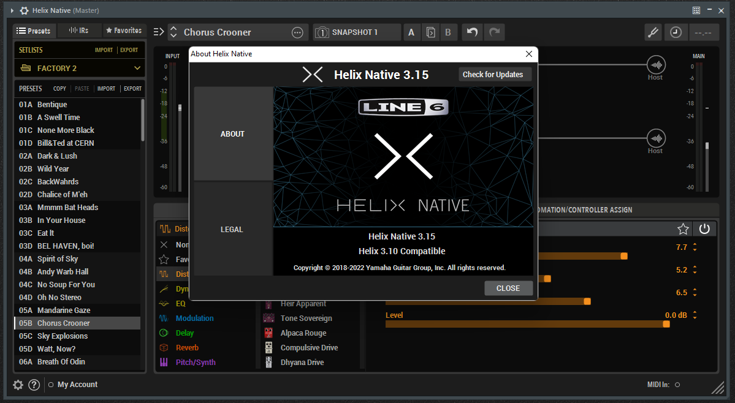Open the help question mark icon
735x403 pixels.
click(34, 385)
